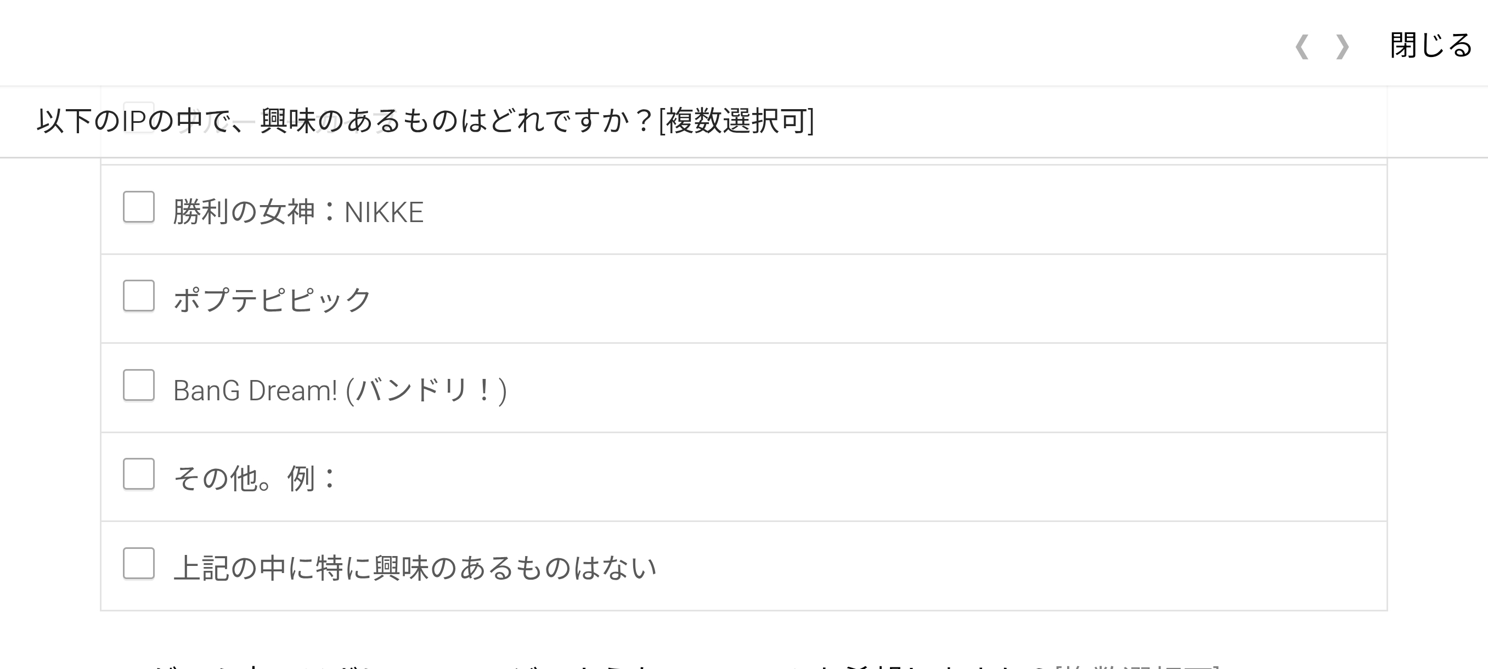Click the 勝利の女神：NIKKE label text
This screenshot has width=1488, height=669.
click(298, 212)
